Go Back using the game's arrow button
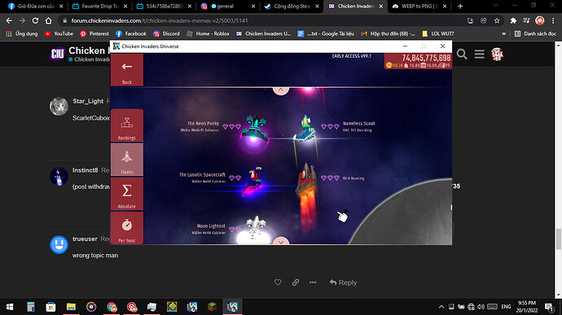Viewport: 562px width, 315px height. pyautogui.click(x=127, y=70)
